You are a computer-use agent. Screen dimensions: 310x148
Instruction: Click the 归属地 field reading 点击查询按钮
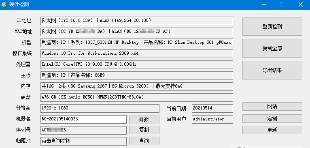pyautogui.click(x=83, y=141)
